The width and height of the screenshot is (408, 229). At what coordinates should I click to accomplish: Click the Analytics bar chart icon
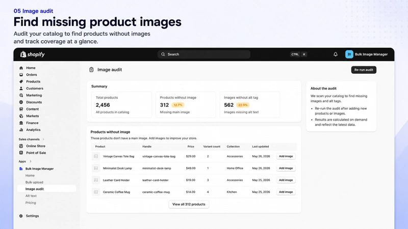point(21,130)
